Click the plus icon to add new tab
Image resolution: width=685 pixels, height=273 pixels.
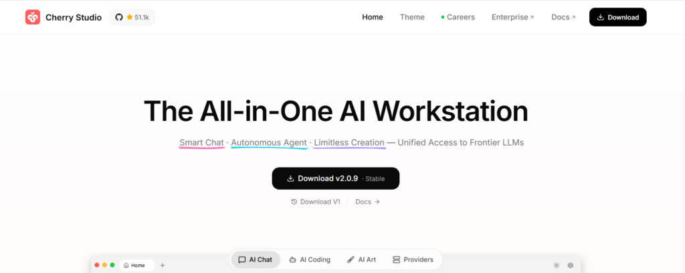(x=163, y=265)
